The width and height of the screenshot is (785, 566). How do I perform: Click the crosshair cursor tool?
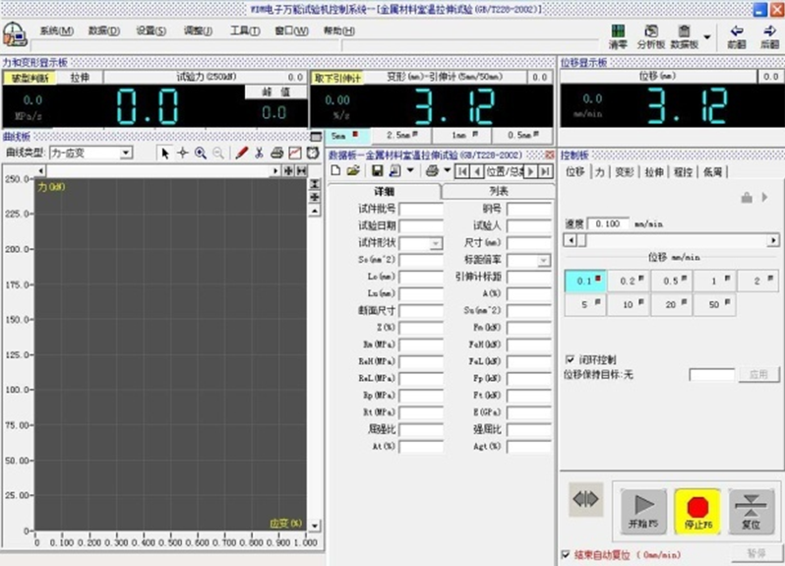[x=182, y=153]
